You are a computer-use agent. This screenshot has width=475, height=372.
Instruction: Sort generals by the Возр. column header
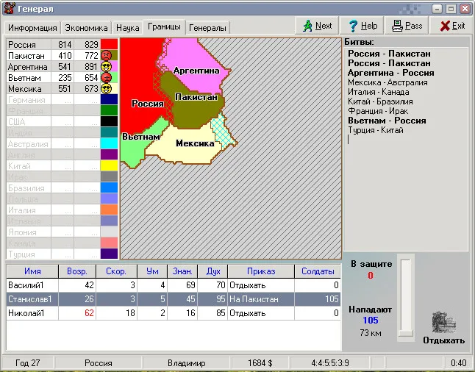pyautogui.click(x=76, y=271)
